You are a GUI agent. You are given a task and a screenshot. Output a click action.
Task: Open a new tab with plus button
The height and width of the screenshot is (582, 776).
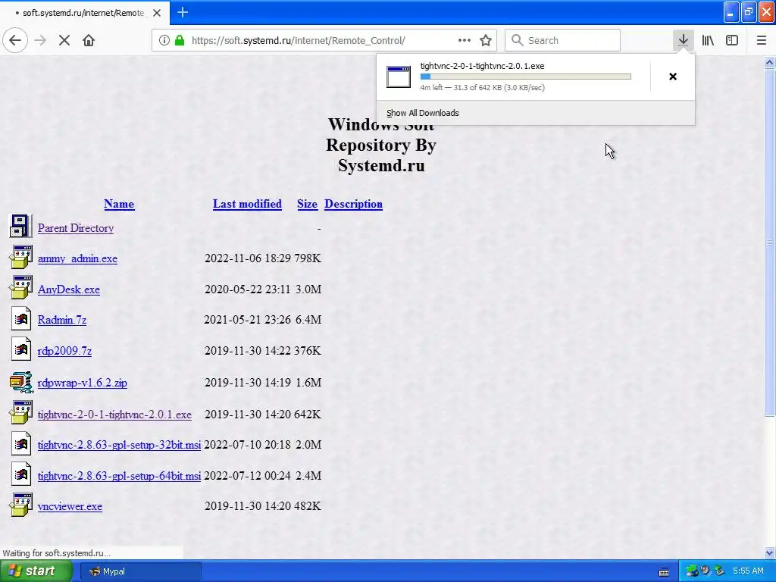point(182,12)
